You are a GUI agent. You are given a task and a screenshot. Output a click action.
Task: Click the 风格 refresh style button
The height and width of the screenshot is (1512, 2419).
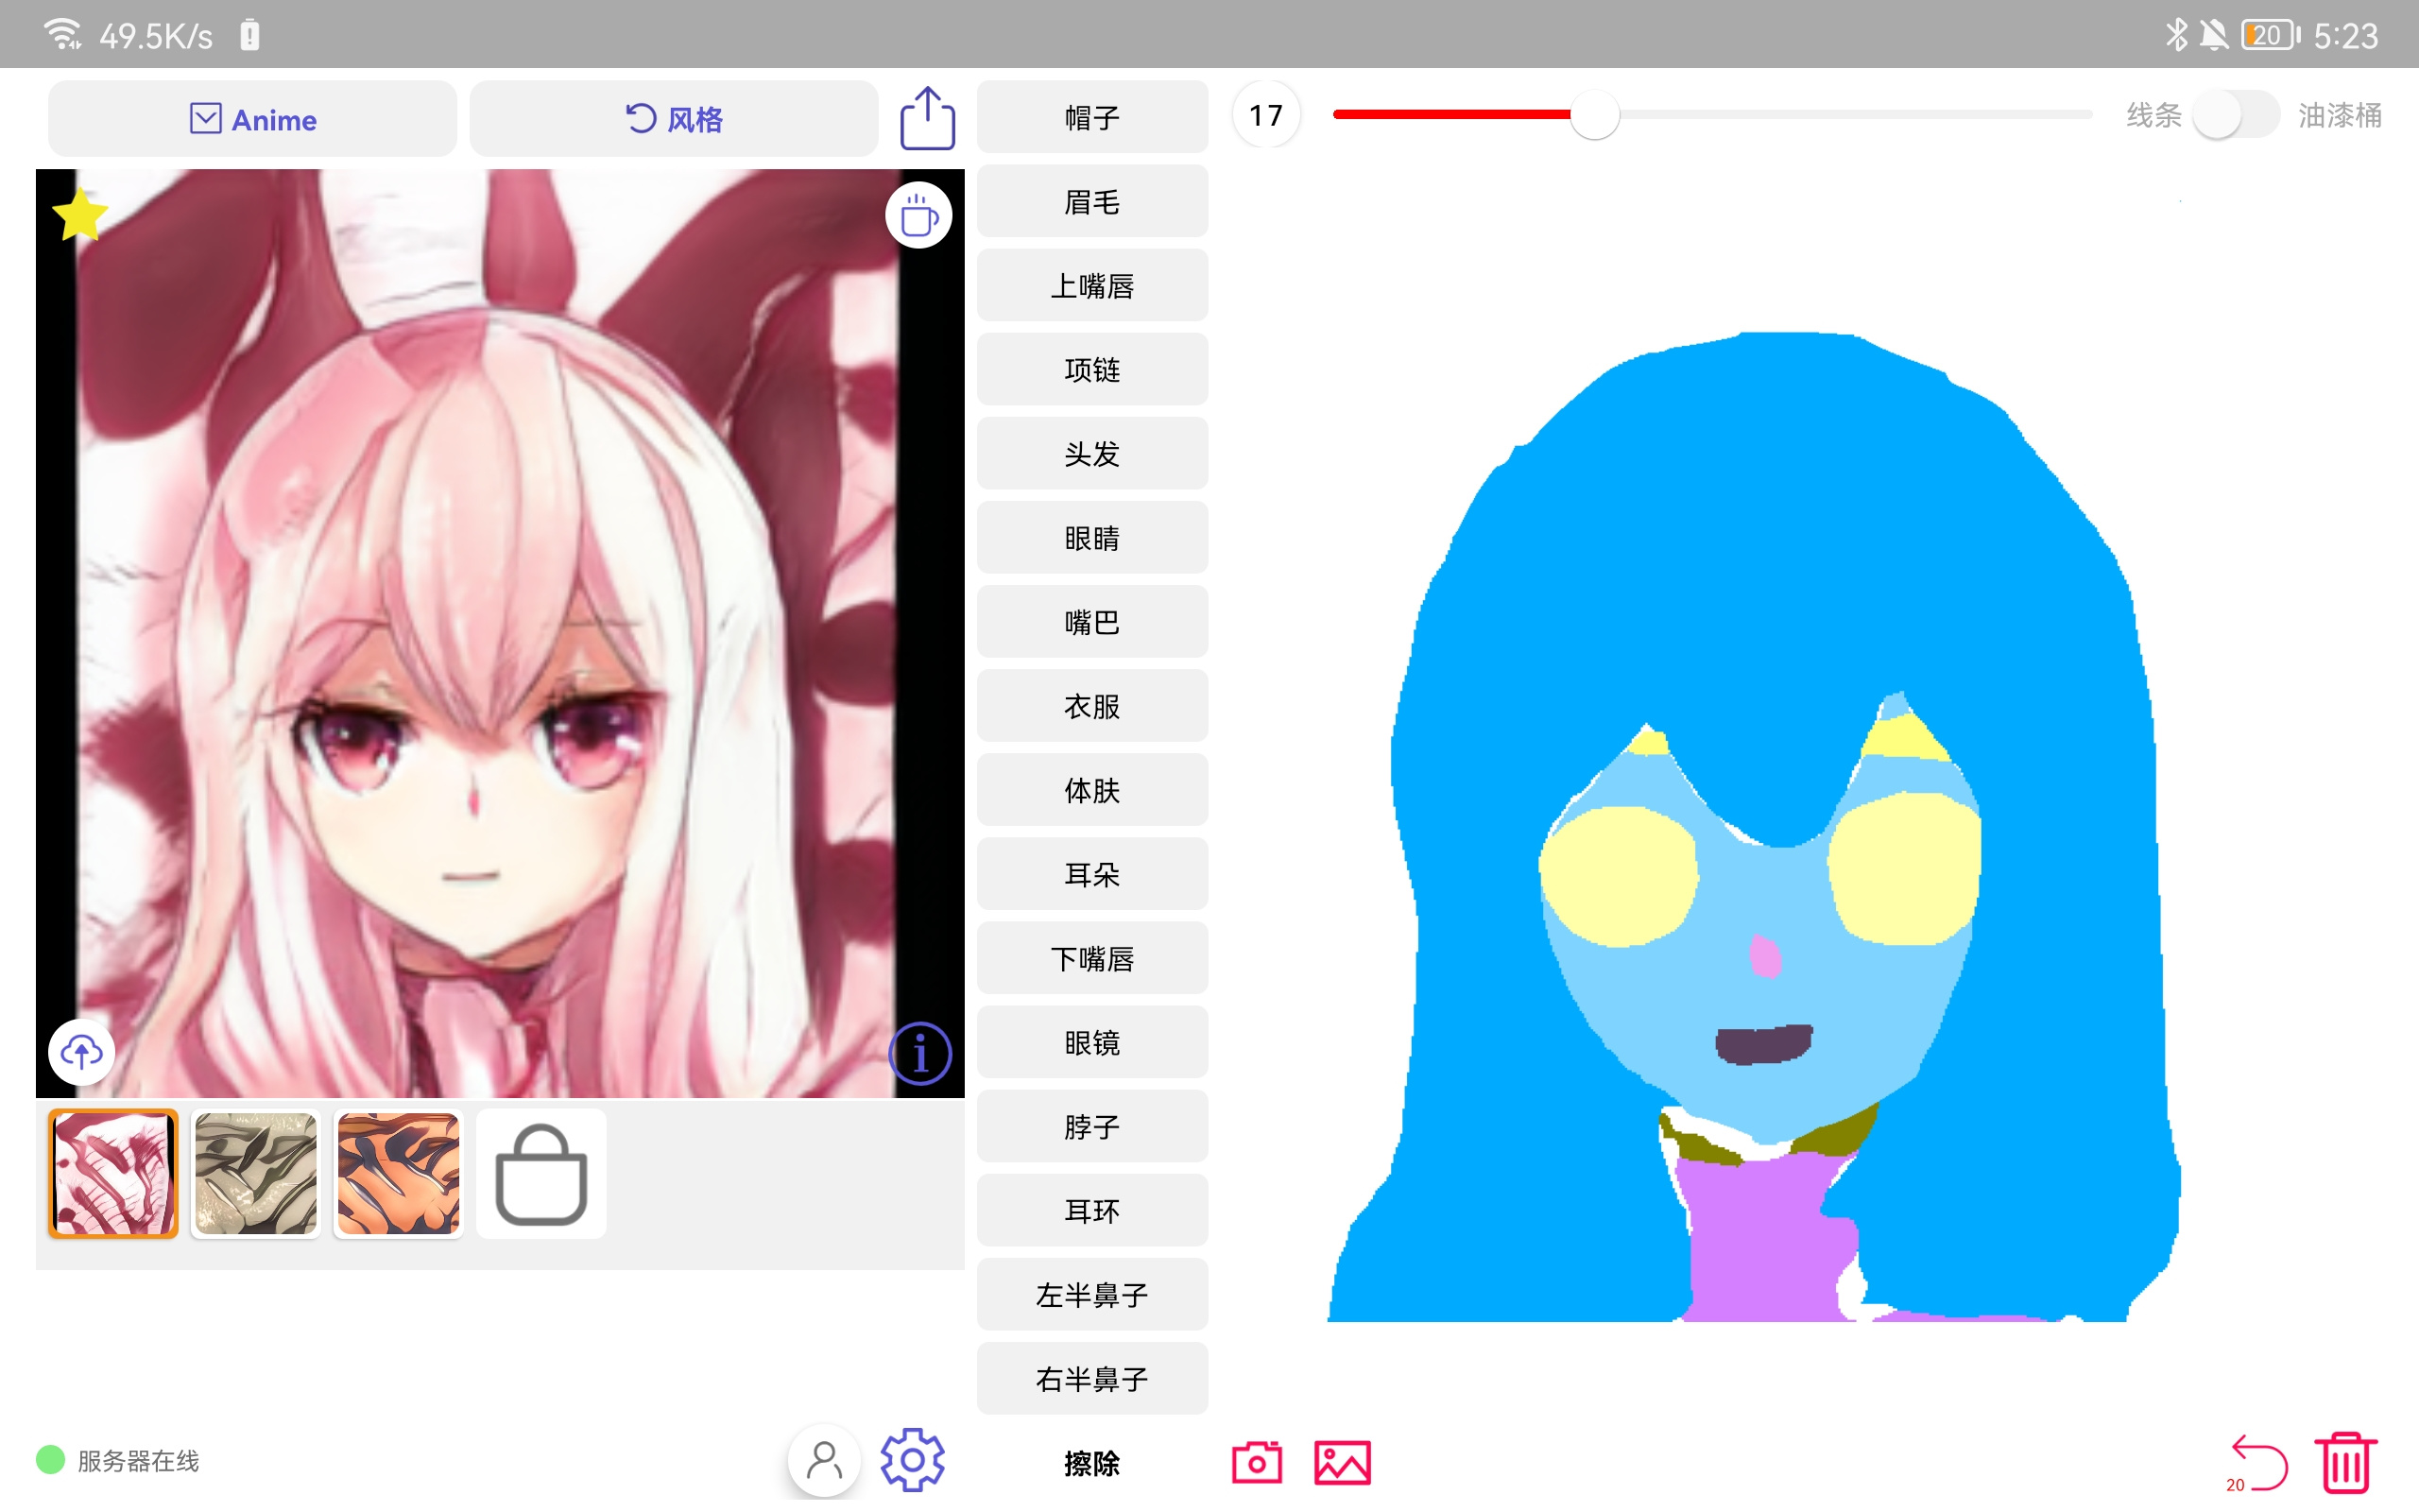coord(674,119)
